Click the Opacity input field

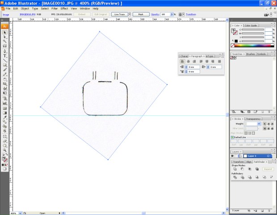[x=165, y=14]
